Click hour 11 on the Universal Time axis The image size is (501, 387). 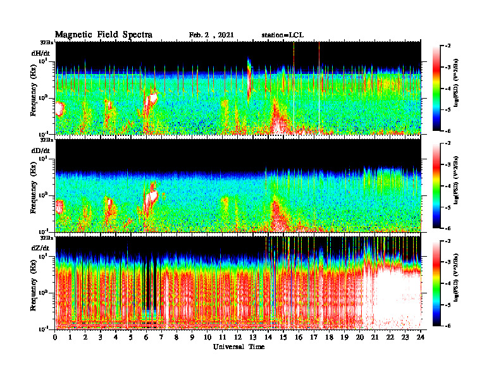point(223,337)
